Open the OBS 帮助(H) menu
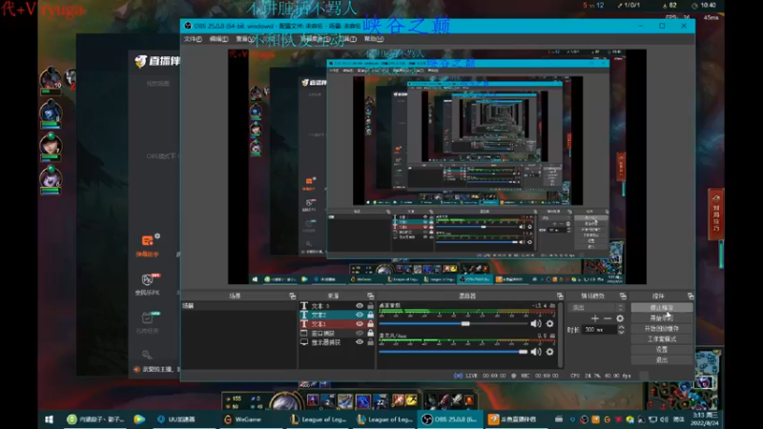Image resolution: width=763 pixels, height=429 pixels. 374,39
